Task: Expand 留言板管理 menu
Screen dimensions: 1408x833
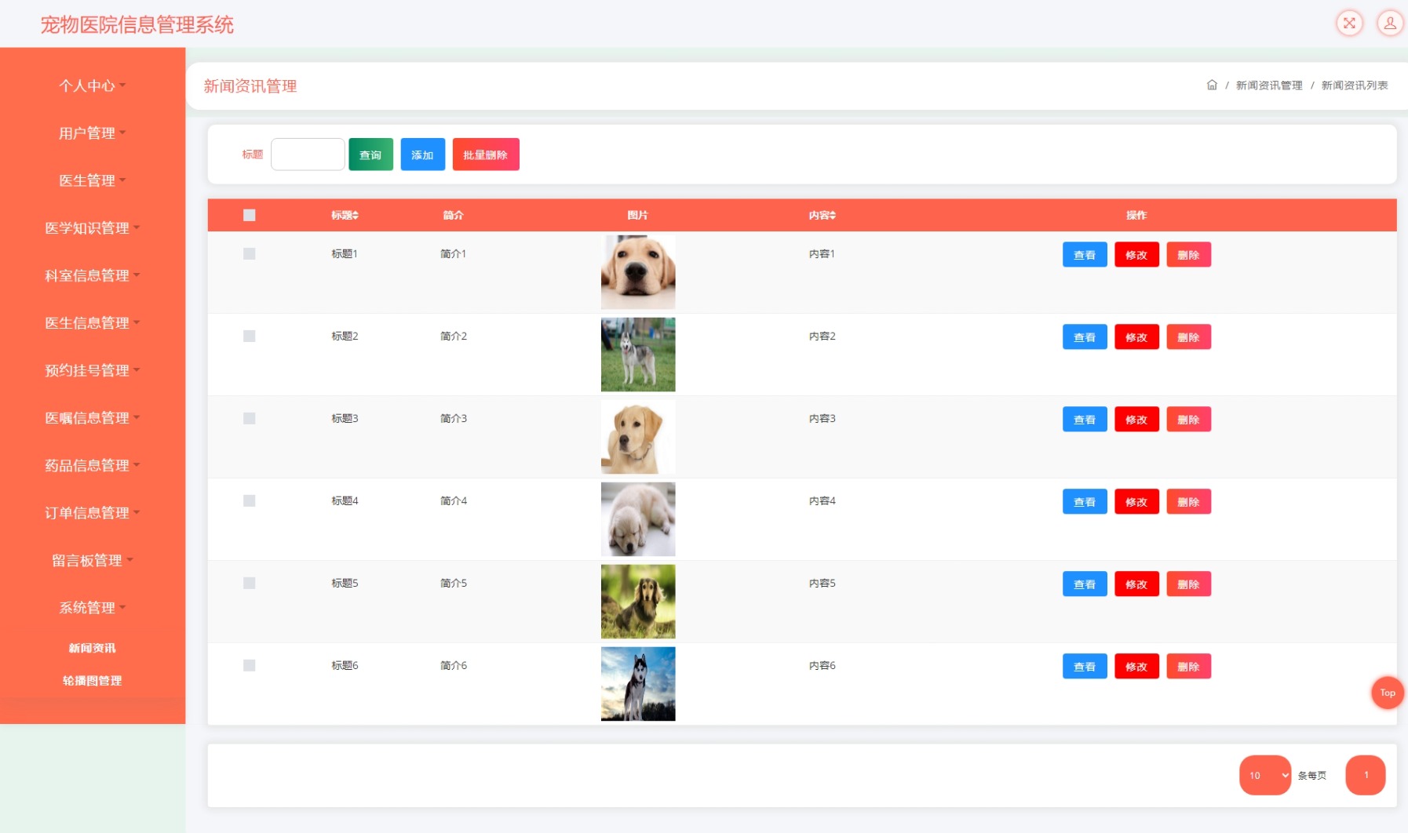Action: pos(93,560)
